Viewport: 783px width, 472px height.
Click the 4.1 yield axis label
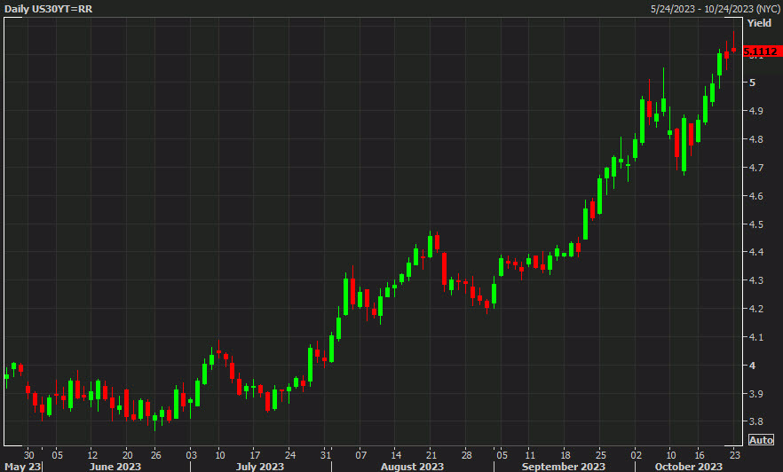point(756,338)
